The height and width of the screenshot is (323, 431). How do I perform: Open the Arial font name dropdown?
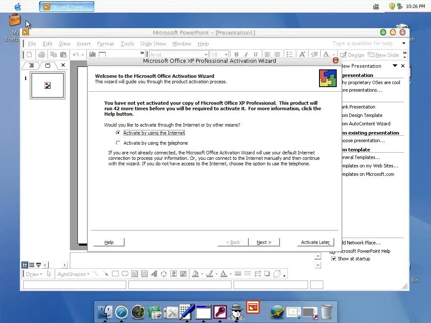coord(206,54)
